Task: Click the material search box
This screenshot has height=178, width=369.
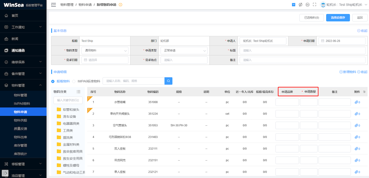Action: click(x=134, y=81)
